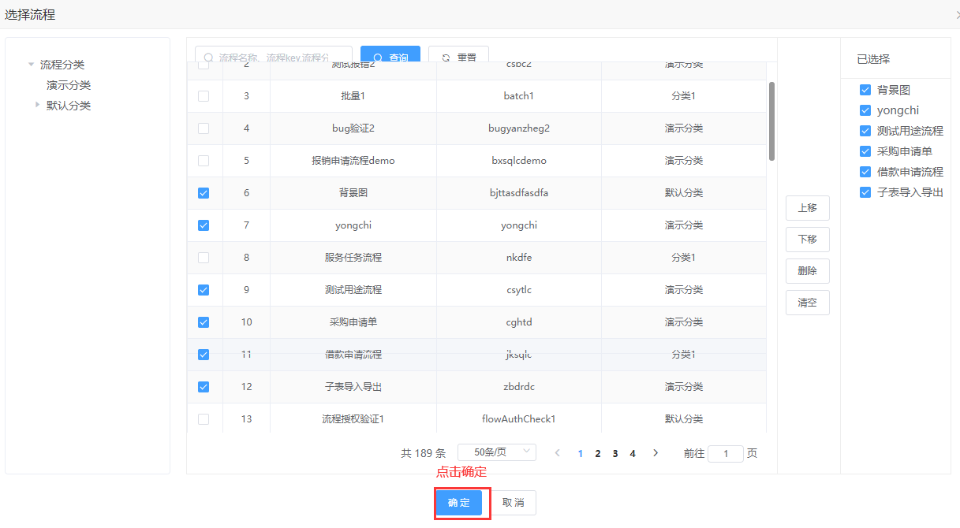
Task: Go to page 1
Action: pyautogui.click(x=581, y=453)
